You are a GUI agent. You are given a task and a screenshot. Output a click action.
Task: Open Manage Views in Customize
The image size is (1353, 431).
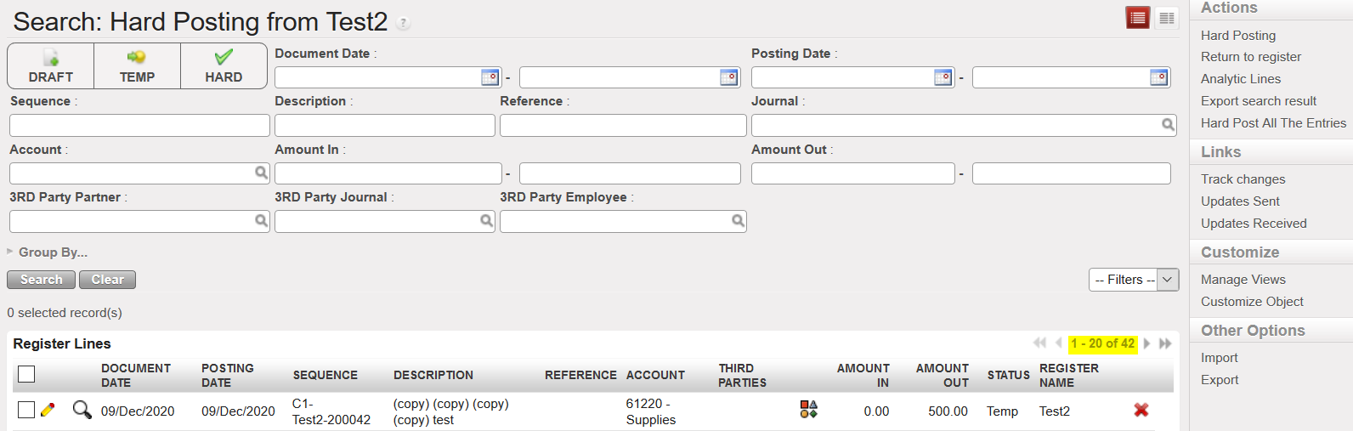click(1243, 280)
